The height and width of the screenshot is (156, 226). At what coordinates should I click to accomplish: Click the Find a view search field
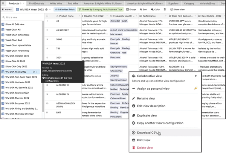click(22, 17)
